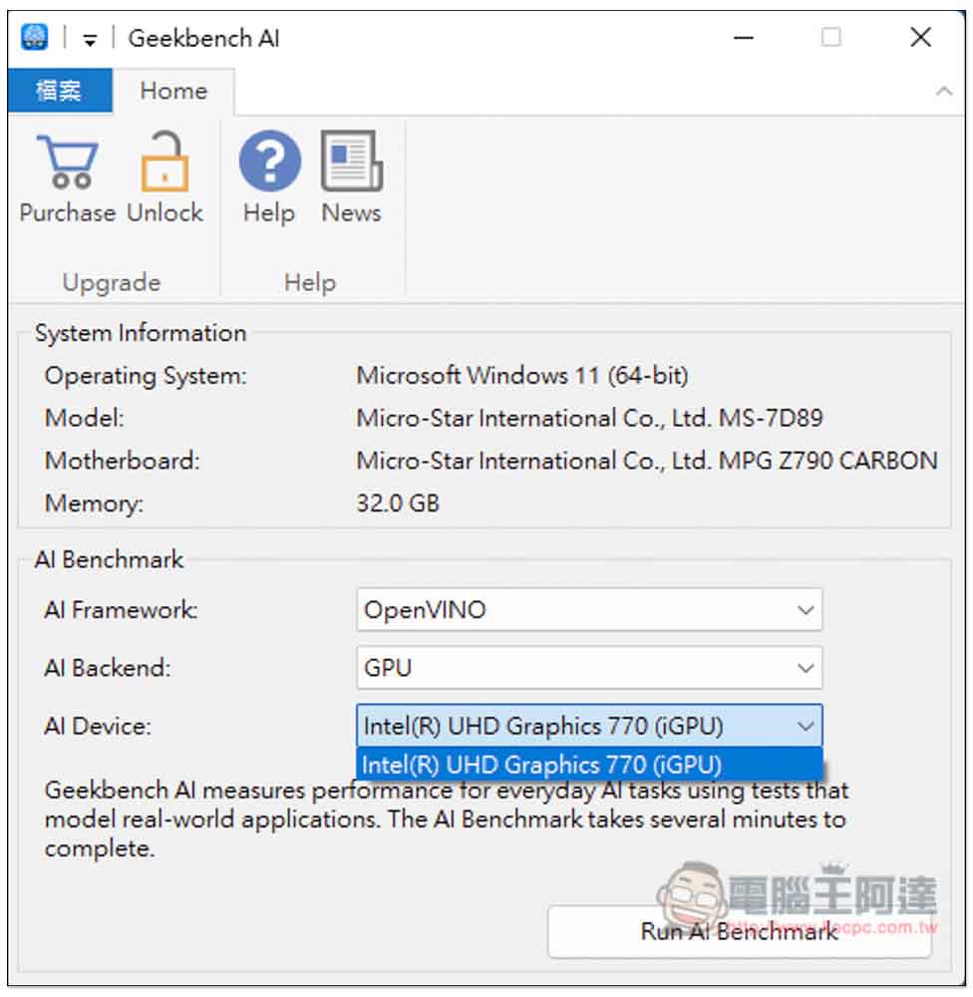
Task: Collapse the ribbon with the chevron
Action: 944,92
